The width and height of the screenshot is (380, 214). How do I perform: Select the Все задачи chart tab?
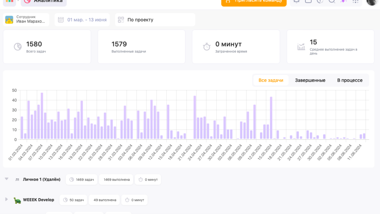tap(271, 80)
